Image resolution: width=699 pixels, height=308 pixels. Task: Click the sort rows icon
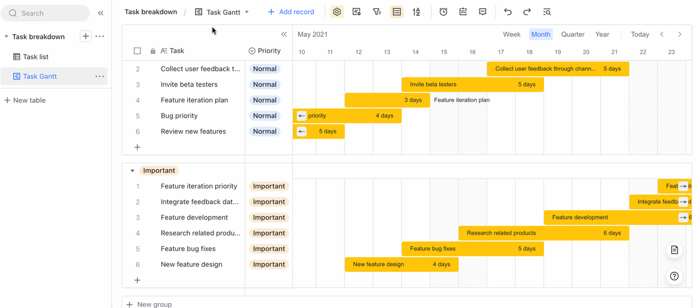pyautogui.click(x=417, y=12)
